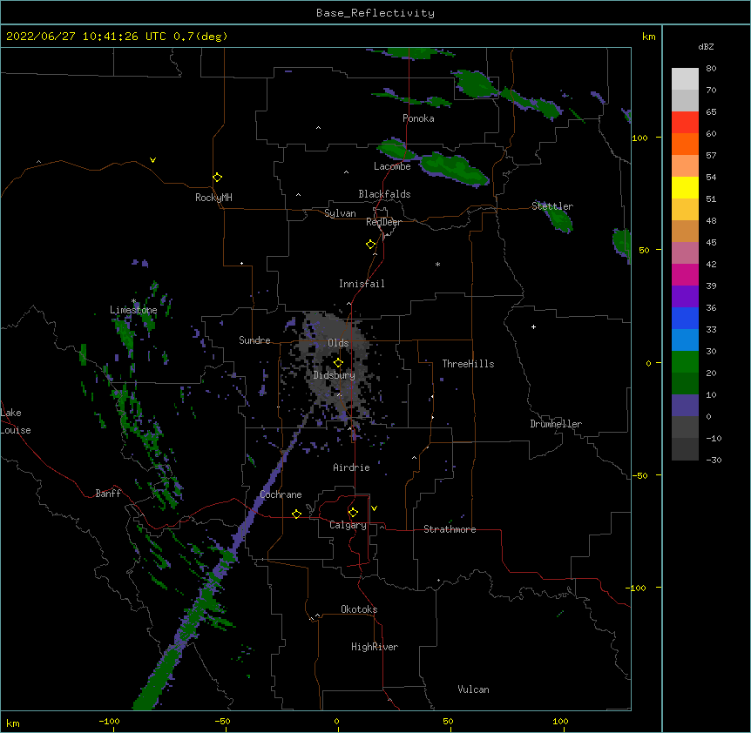The image size is (751, 733).
Task: Click the Vulcan label
Action: point(473,689)
